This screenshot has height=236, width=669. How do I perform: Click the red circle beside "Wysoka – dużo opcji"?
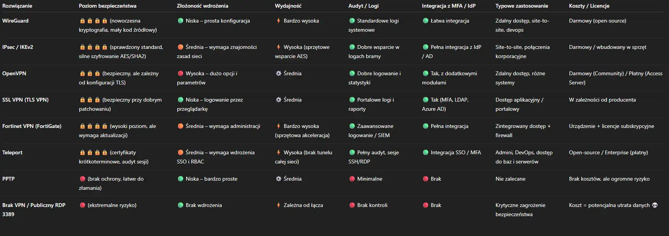(180, 73)
